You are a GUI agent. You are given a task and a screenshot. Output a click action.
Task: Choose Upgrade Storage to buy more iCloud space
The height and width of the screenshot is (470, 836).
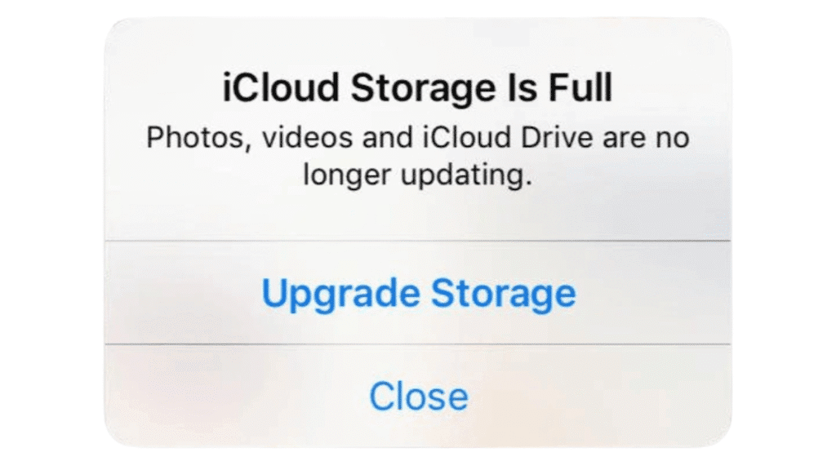click(418, 293)
